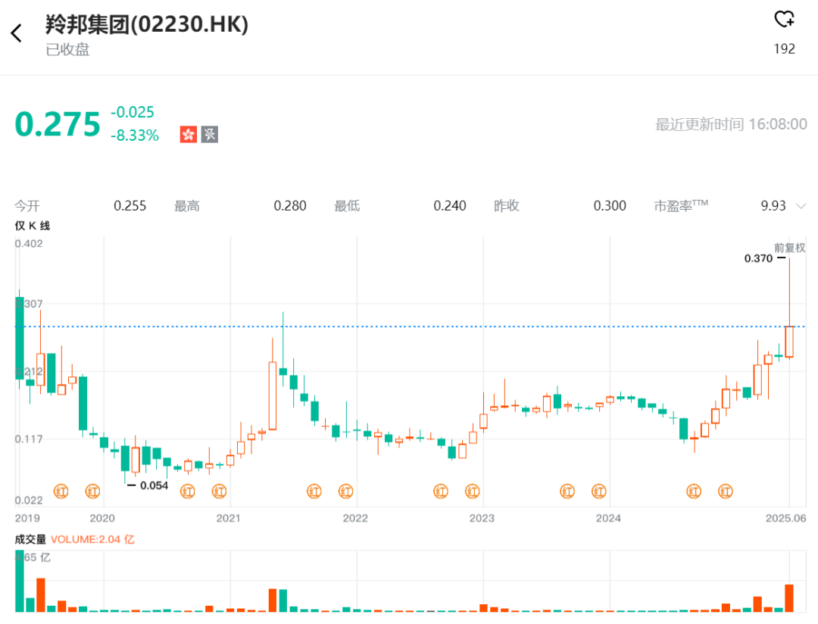Tap the stock title 羚邦集团(02230.HK)

point(147,24)
